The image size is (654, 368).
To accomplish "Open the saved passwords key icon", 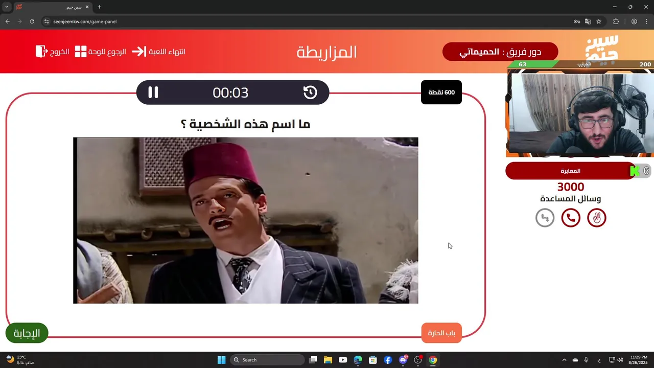I will (577, 21).
